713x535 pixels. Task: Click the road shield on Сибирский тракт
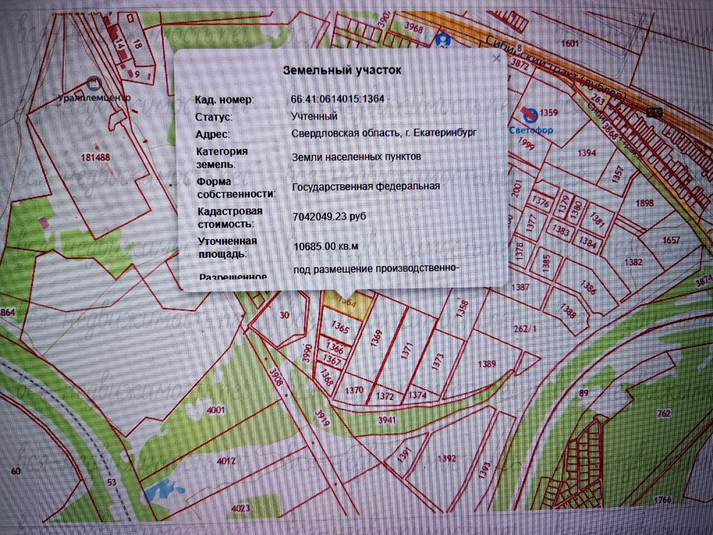click(655, 112)
